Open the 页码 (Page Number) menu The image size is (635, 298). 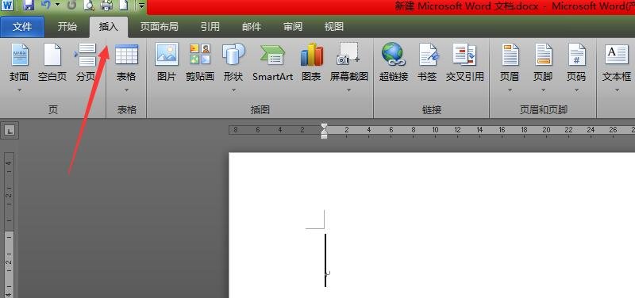click(x=576, y=67)
